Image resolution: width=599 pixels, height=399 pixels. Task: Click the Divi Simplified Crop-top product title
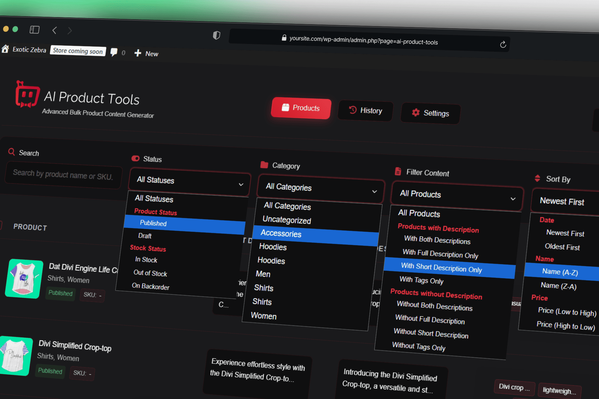click(x=75, y=345)
